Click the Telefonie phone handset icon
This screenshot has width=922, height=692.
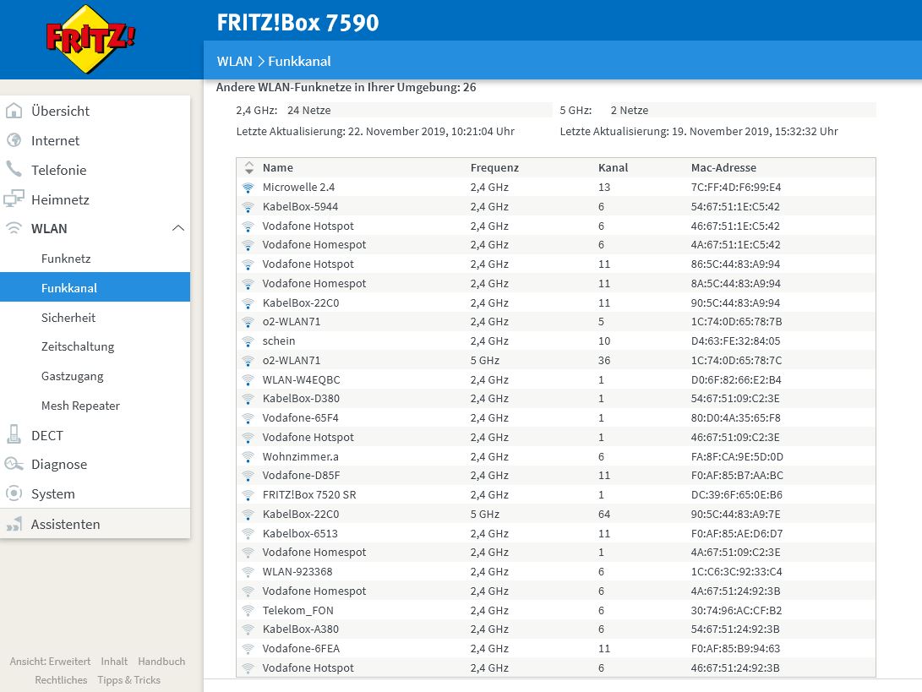tap(14, 169)
